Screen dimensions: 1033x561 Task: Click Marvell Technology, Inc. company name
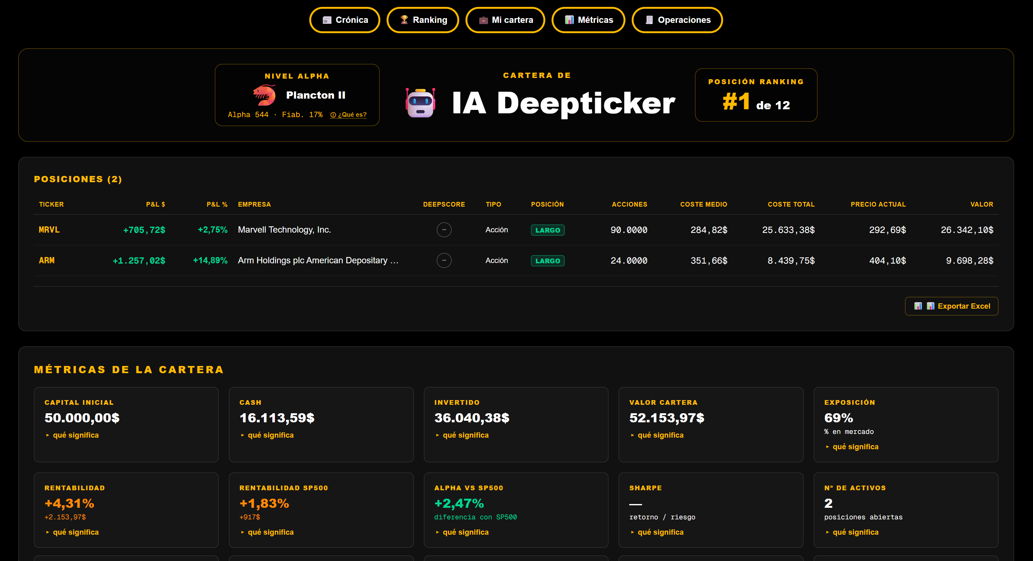(x=284, y=230)
